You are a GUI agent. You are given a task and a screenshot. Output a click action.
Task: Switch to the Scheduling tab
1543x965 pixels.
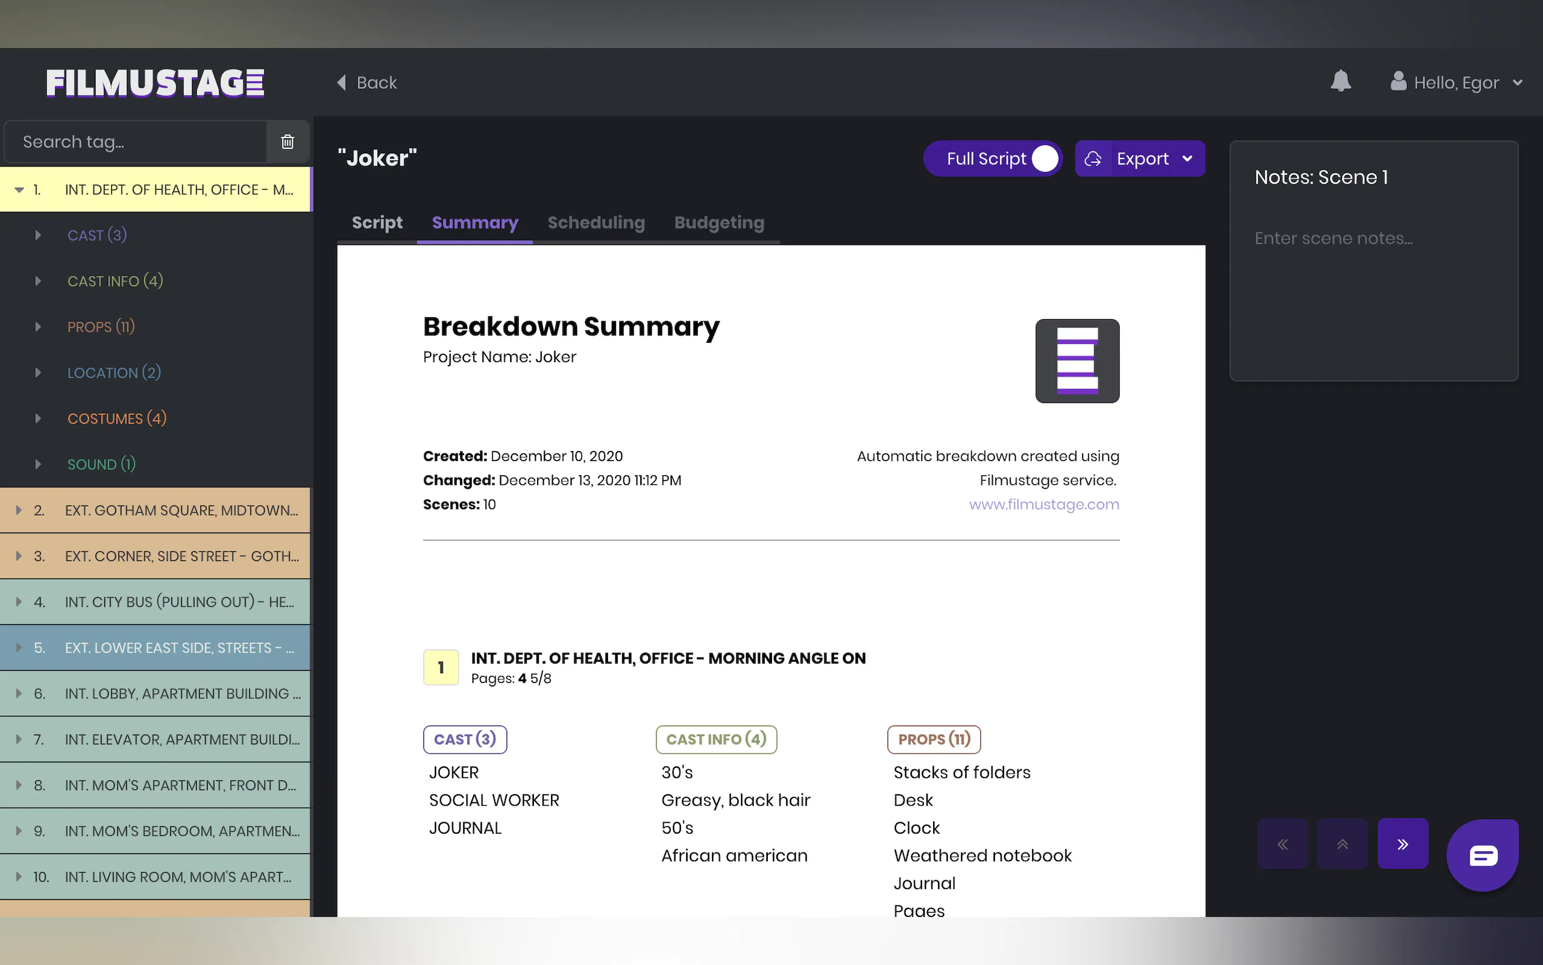tap(596, 223)
